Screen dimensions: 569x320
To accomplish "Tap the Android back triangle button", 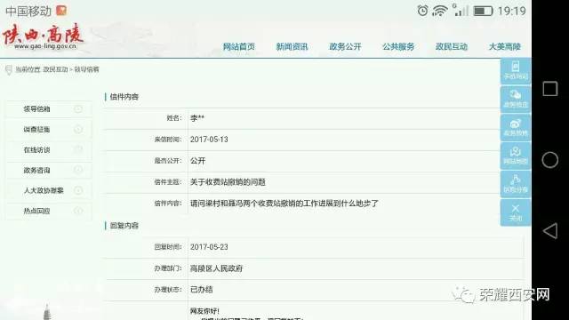I will click(550, 231).
